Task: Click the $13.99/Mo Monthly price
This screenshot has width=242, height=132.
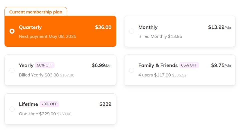Action: 219,27
